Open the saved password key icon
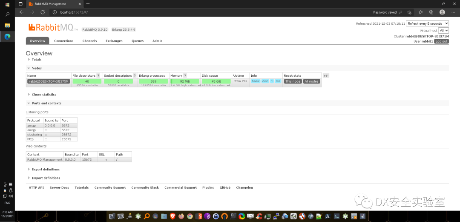460x222 pixels. 401,12
